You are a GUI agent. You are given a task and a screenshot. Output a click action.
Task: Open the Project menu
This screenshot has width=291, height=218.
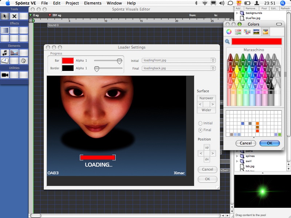(x=72, y=3)
